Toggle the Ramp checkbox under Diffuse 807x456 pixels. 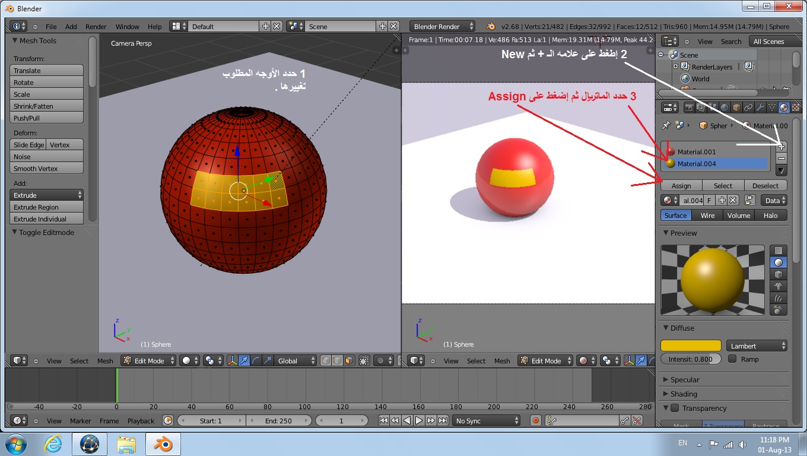732,359
